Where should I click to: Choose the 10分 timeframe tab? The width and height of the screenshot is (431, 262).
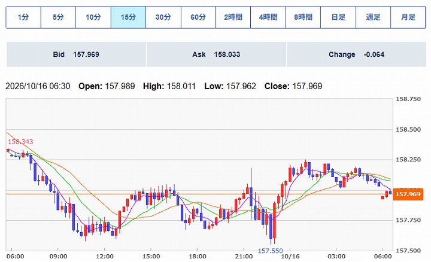pos(93,17)
